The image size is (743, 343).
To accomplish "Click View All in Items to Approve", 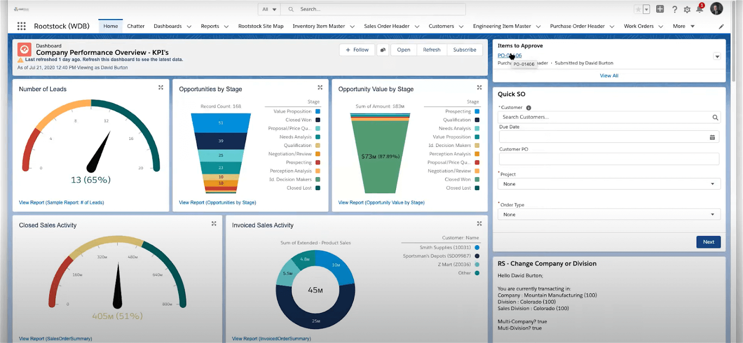I will 609,76.
